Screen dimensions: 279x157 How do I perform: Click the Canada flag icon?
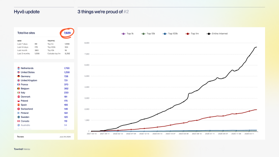point(18,121)
